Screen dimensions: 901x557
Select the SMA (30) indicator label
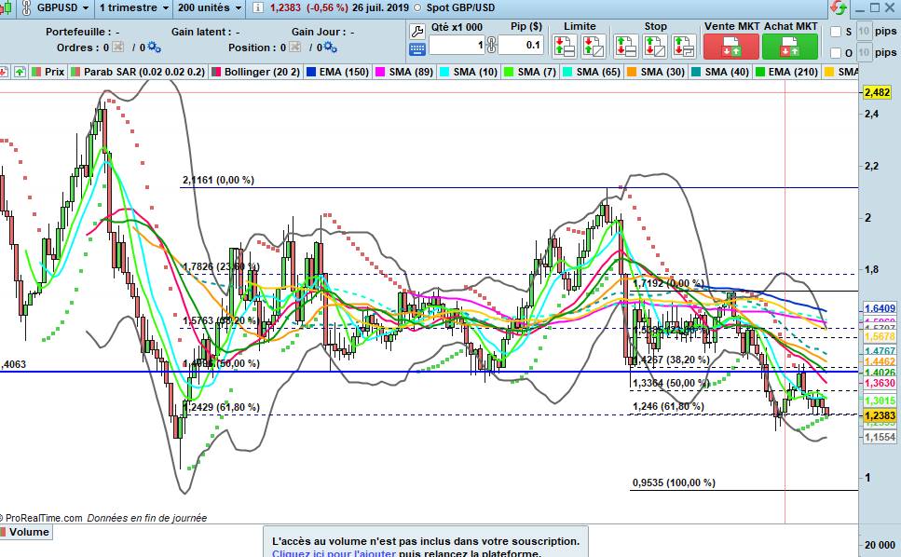pyautogui.click(x=662, y=72)
